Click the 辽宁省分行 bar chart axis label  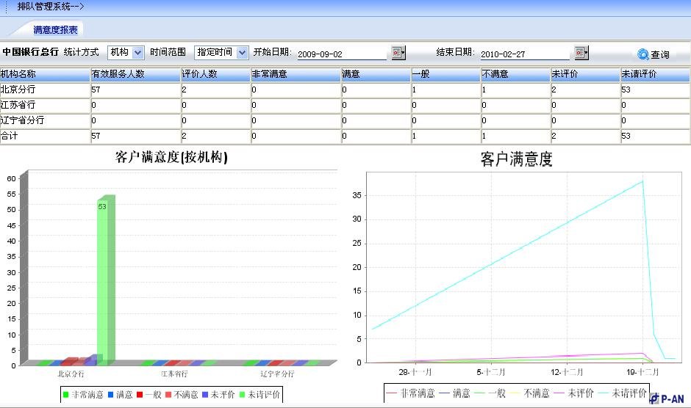277,374
